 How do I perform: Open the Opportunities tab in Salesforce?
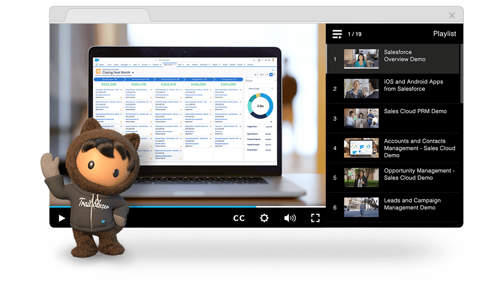[170, 65]
